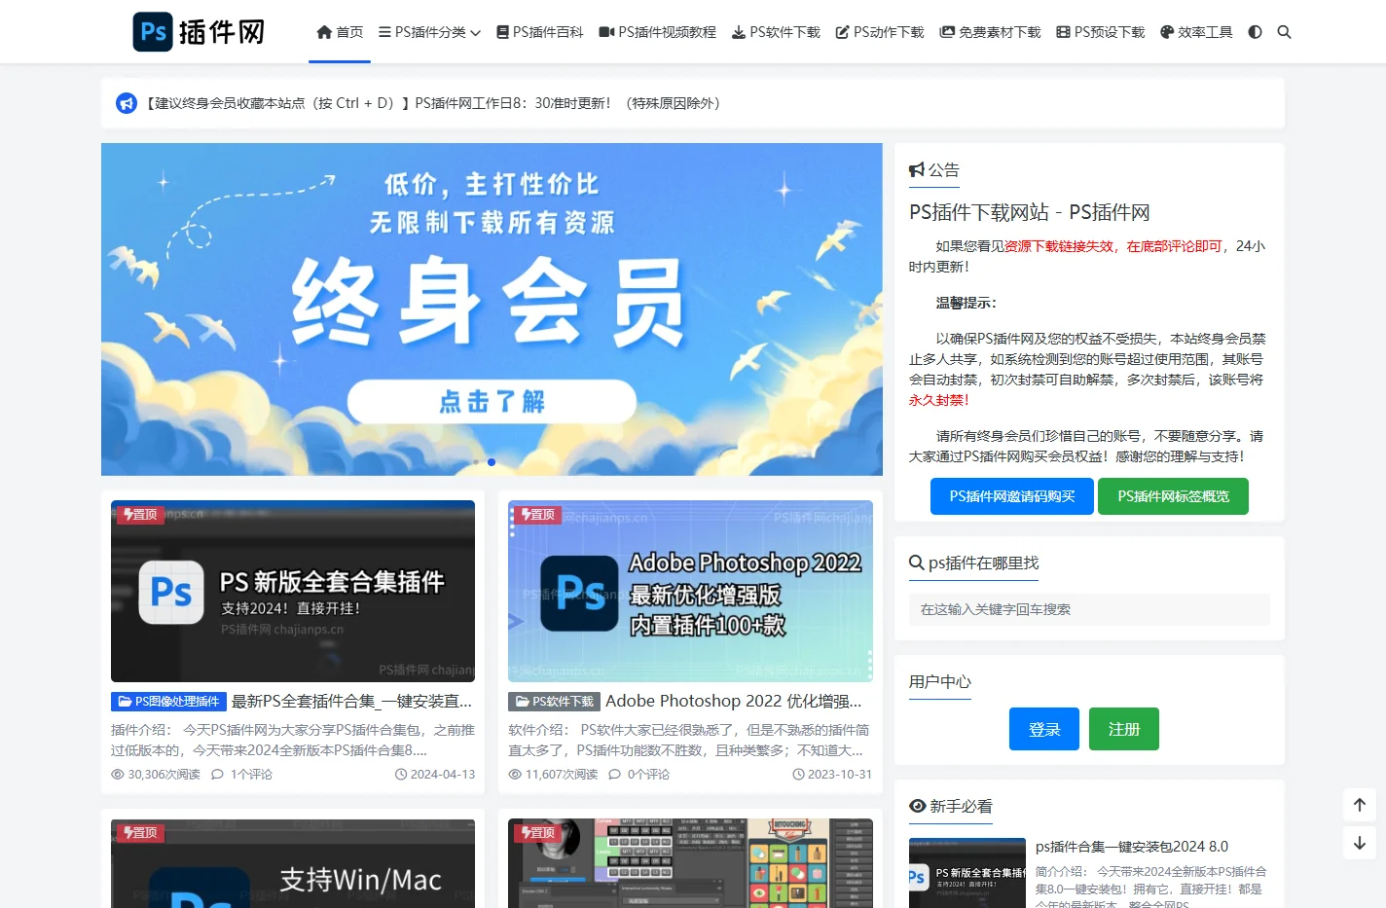The image size is (1386, 908).
Task: Click 30,306次阅读 eye view count
Action: pyautogui.click(x=156, y=775)
